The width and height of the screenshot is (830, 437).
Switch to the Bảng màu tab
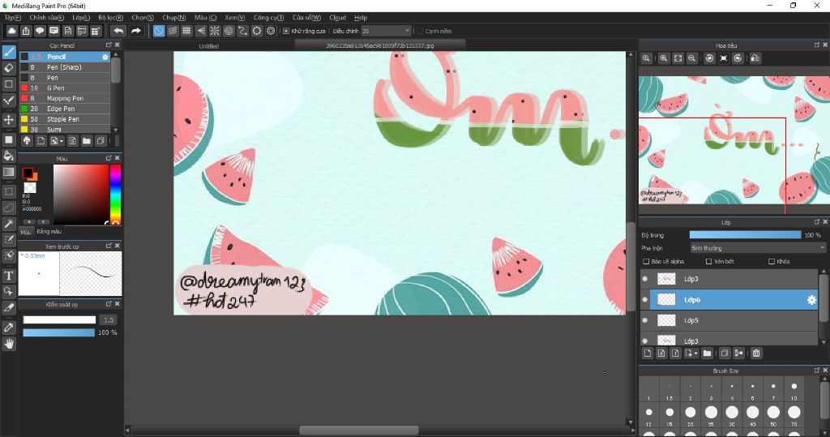[49, 232]
